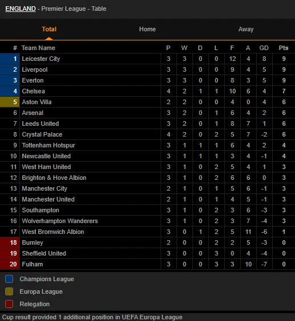The height and width of the screenshot is (321, 295).
Task: Switch to the Home table tab
Action: (x=147, y=29)
